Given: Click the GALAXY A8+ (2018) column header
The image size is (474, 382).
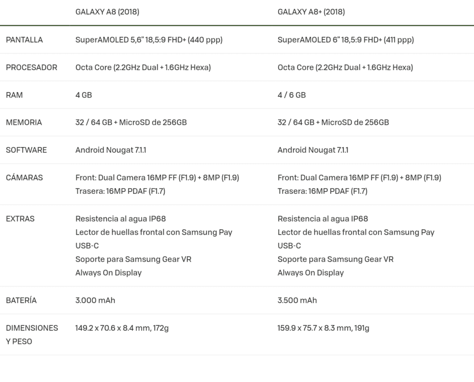Looking at the screenshot, I should (x=311, y=12).
